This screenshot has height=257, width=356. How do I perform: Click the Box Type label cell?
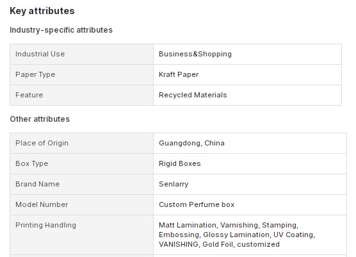click(x=81, y=164)
